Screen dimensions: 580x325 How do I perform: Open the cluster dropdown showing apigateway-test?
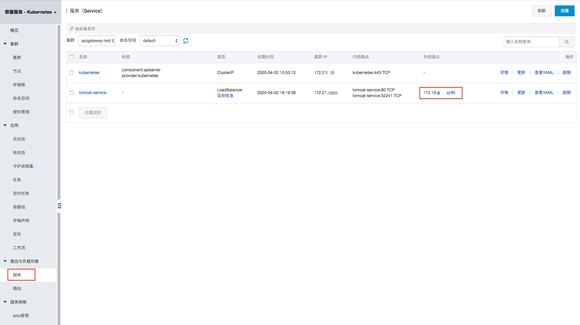tap(97, 41)
